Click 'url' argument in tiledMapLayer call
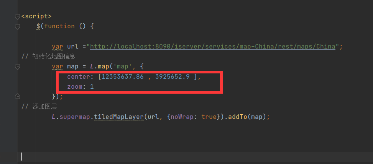The height and width of the screenshot is (164, 373). 153,117
